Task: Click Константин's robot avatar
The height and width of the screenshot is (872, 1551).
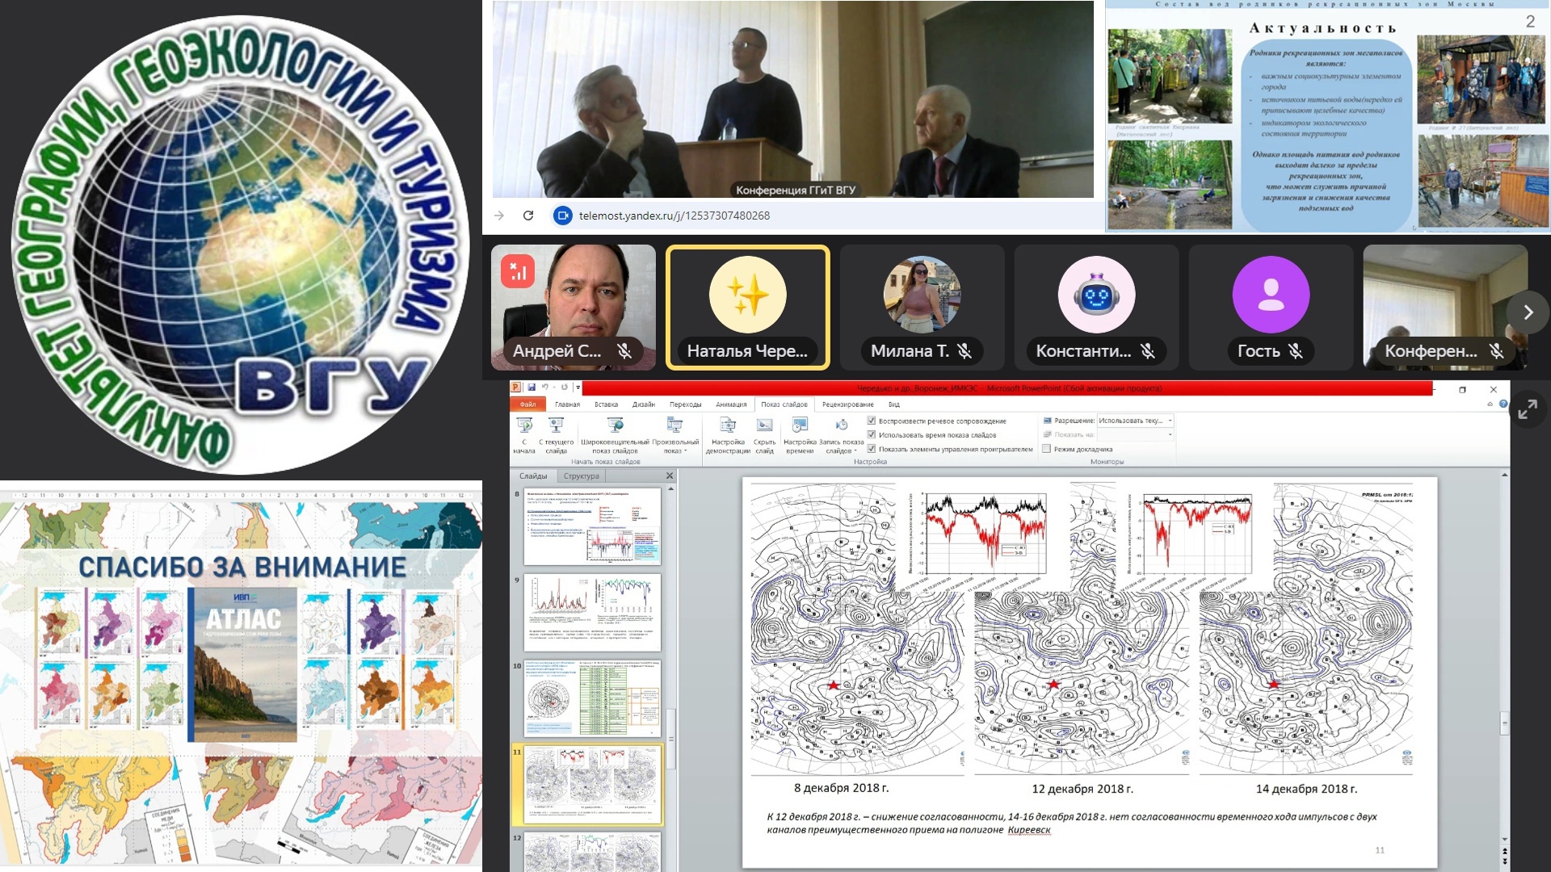Action: point(1096,295)
